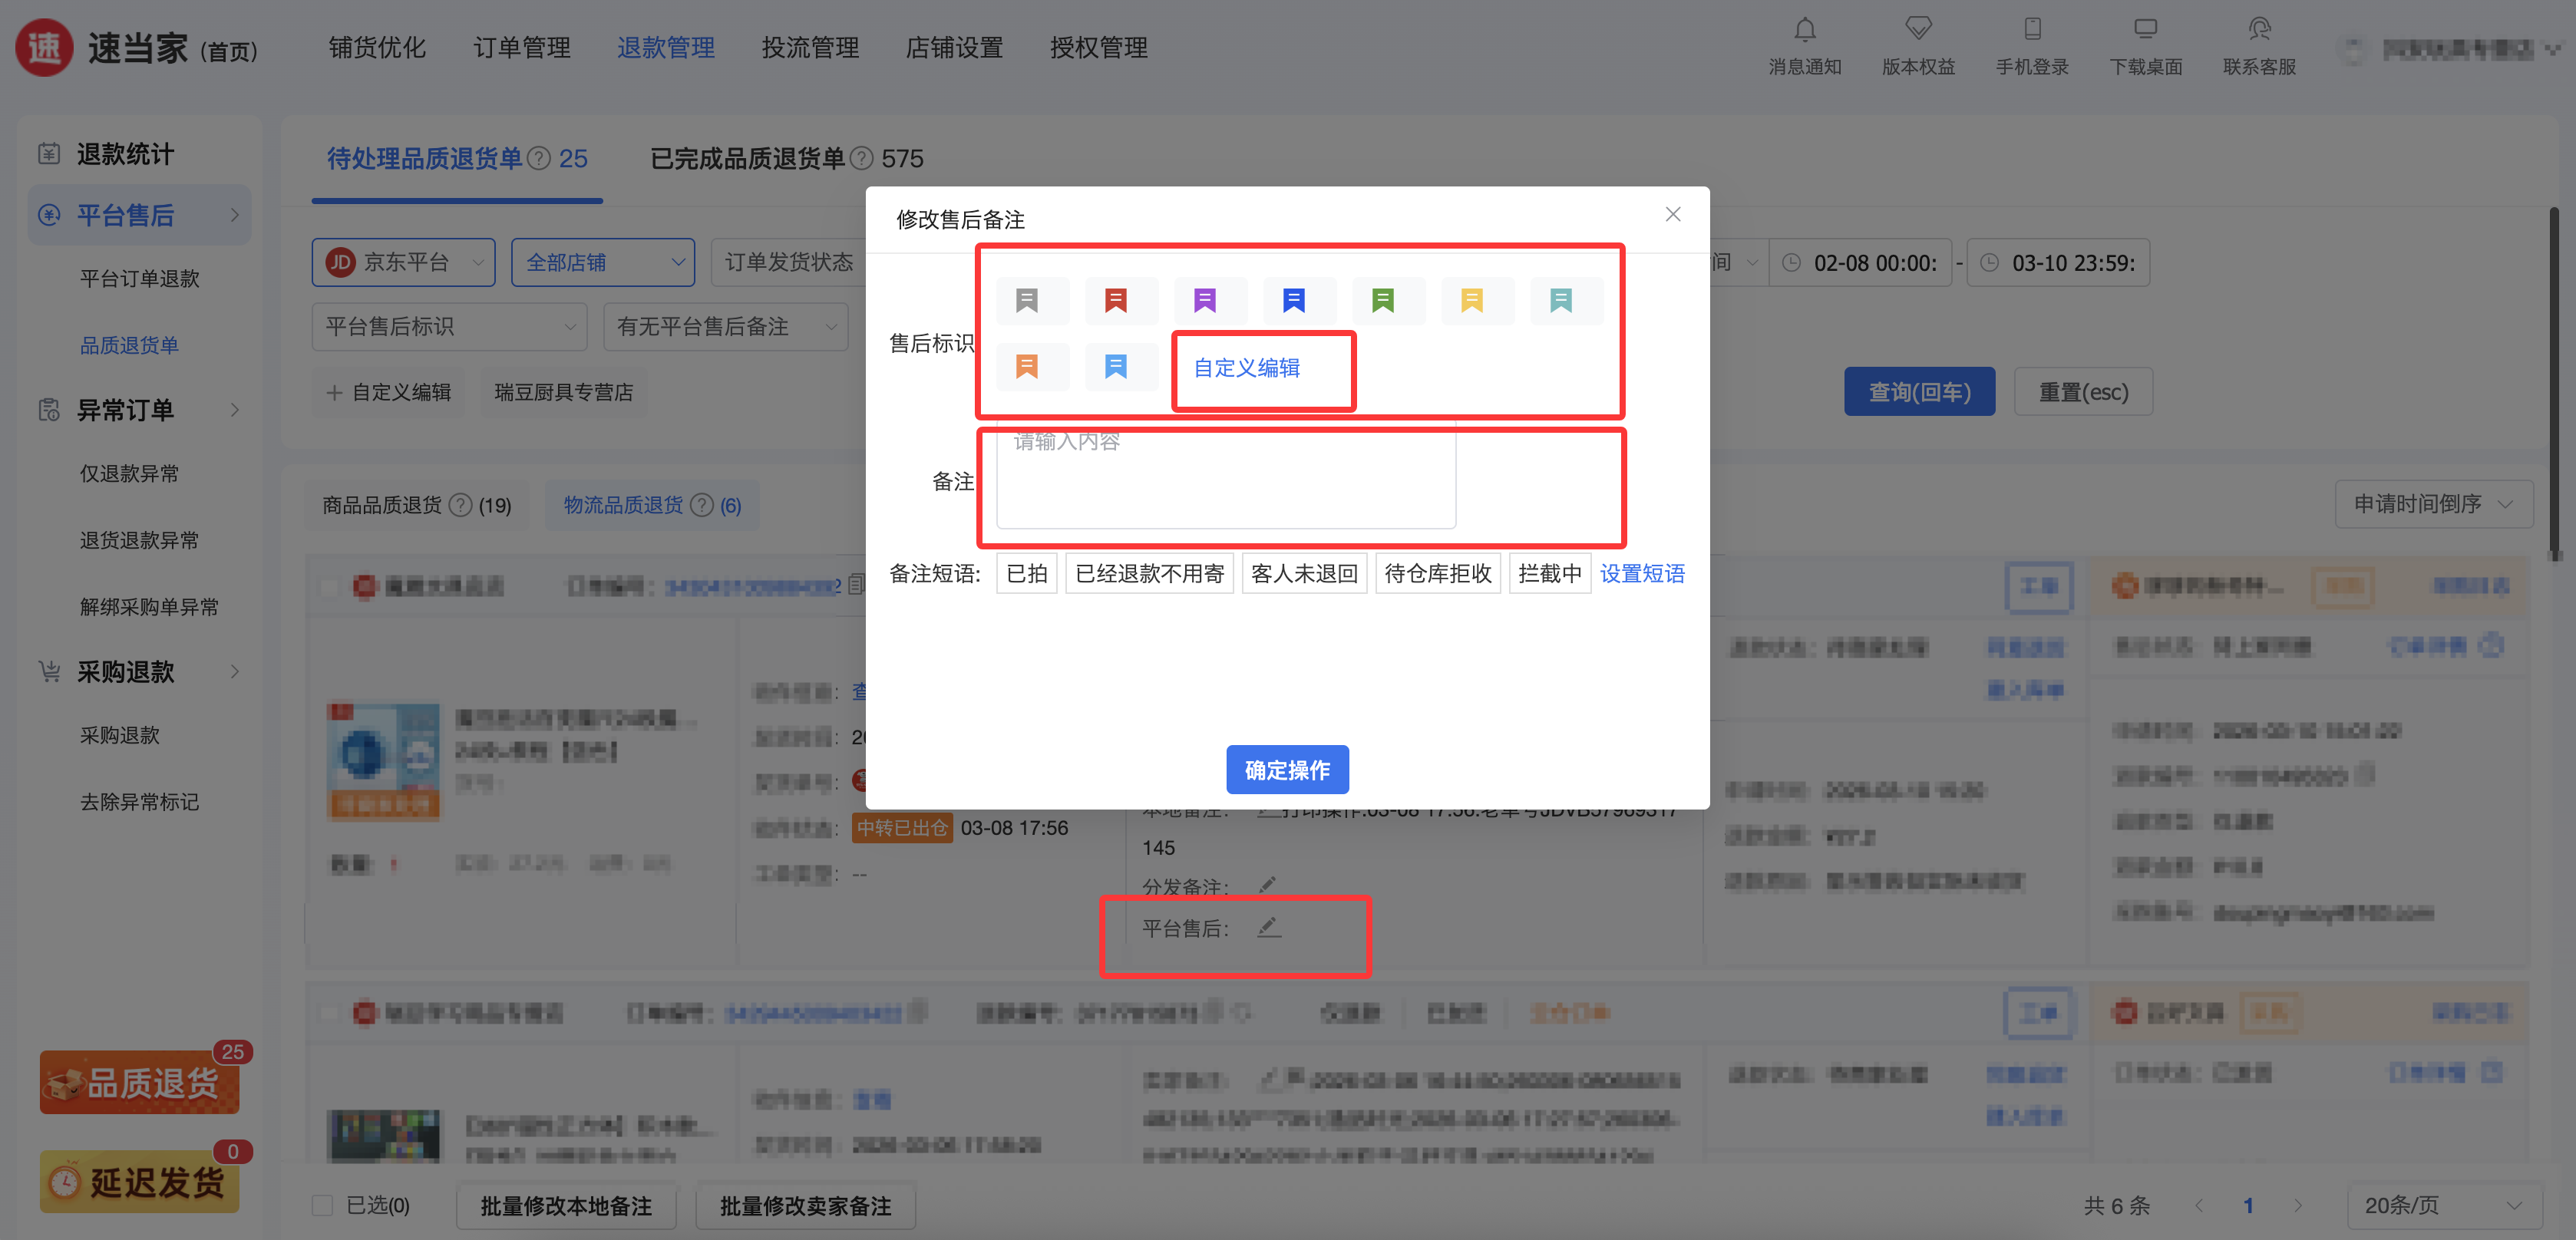Select the 已经退款不用寄 remark phrase
The width and height of the screenshot is (2576, 1240).
point(1149,573)
